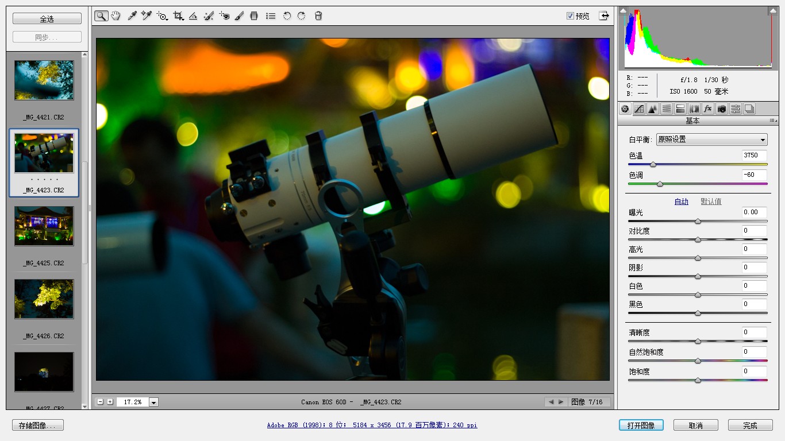785x441 pixels.
Task: Click the 全选 (Select All) button
Action: click(x=47, y=19)
